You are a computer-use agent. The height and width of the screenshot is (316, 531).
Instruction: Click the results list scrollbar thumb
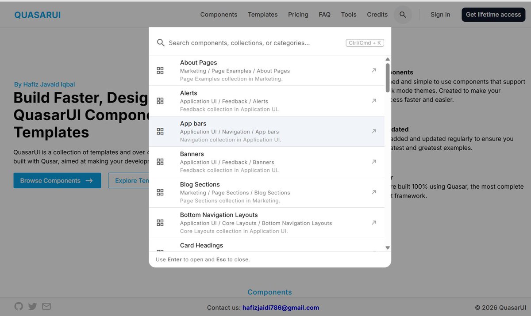388,77
